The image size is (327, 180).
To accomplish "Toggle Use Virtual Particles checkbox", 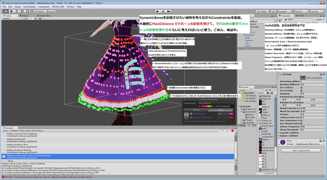I will 301,123.
